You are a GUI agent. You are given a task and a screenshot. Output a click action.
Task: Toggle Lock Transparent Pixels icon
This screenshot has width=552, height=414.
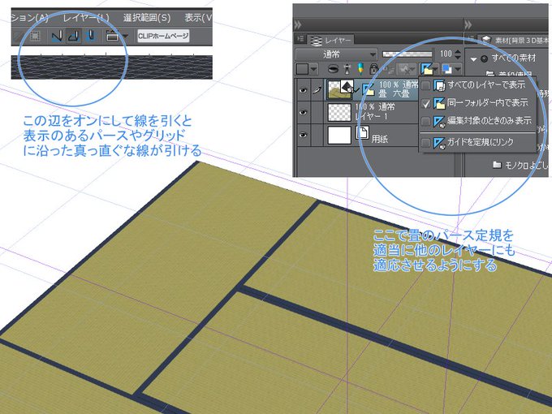pos(388,70)
